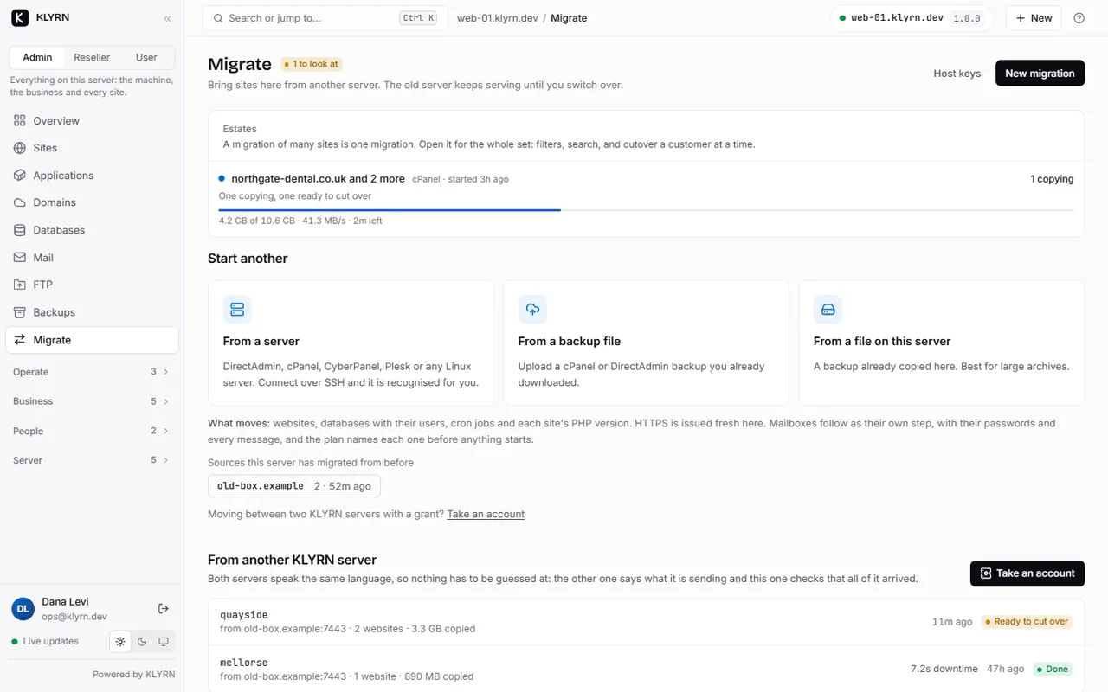Collapse the sidebar with the double-chevron icon

click(x=167, y=18)
